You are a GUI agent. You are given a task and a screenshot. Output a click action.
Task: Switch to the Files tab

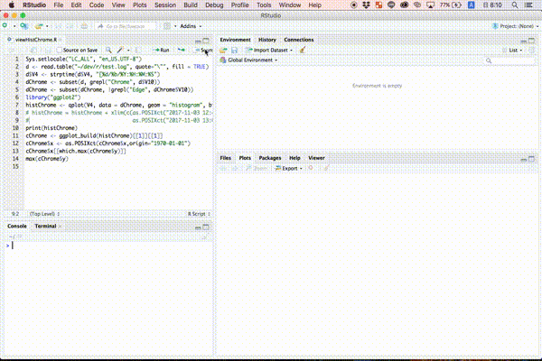[x=225, y=158]
